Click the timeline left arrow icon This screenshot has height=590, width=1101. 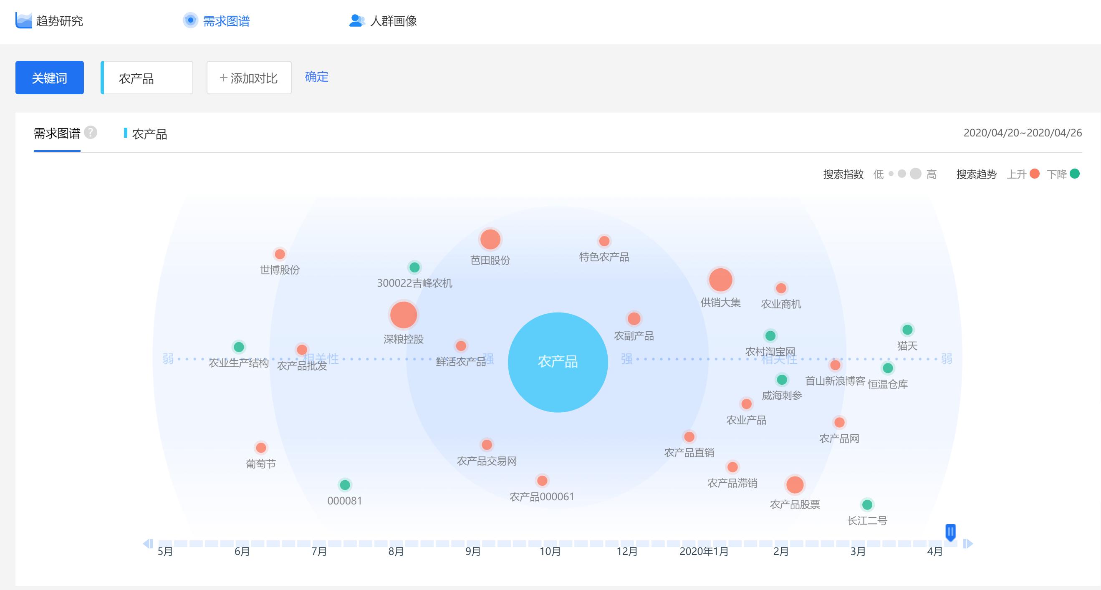[x=148, y=543]
